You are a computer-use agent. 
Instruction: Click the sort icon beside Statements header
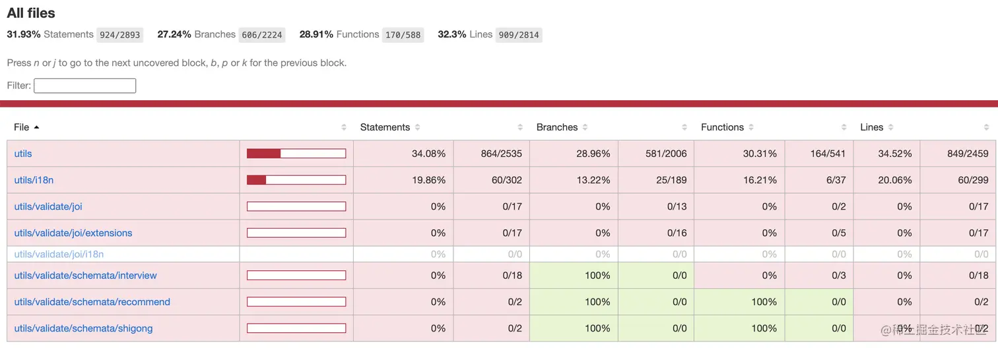coord(418,127)
